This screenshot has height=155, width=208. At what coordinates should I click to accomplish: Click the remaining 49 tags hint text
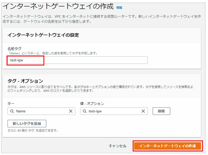[32, 131]
